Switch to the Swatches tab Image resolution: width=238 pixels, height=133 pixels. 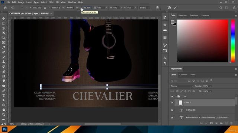[x=183, y=16]
